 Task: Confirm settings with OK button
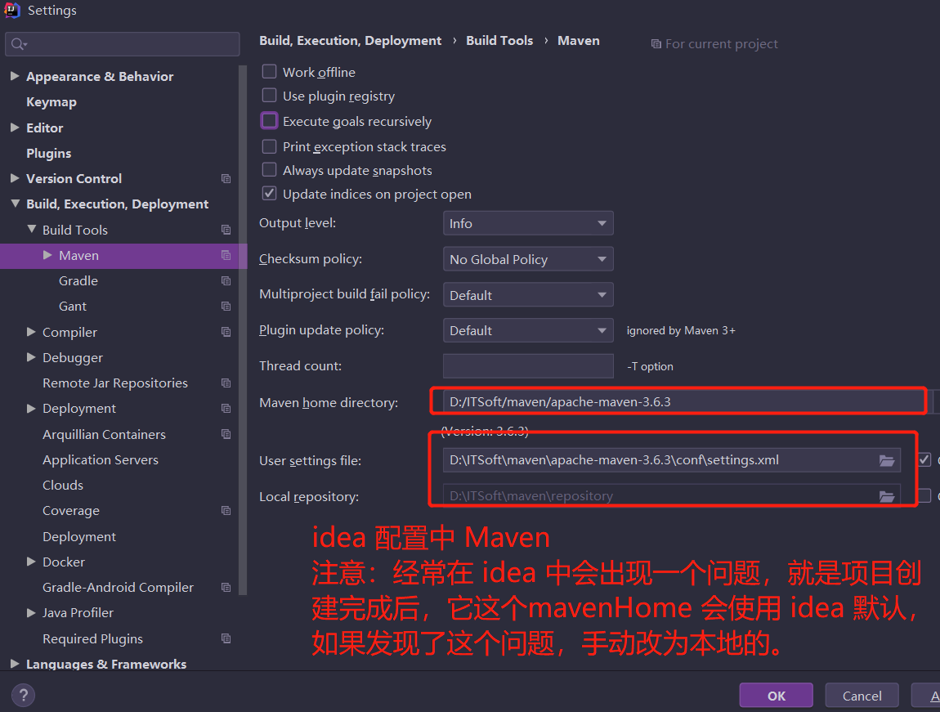click(777, 696)
